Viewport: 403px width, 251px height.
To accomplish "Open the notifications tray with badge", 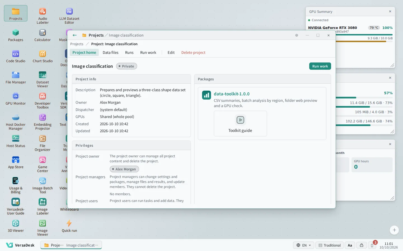I will (x=372, y=245).
